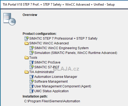Click the Software Management component icon

[32, 82]
